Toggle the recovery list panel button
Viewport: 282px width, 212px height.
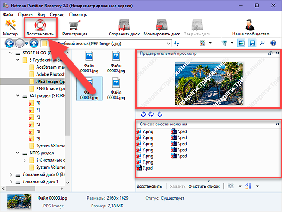pos(252,43)
